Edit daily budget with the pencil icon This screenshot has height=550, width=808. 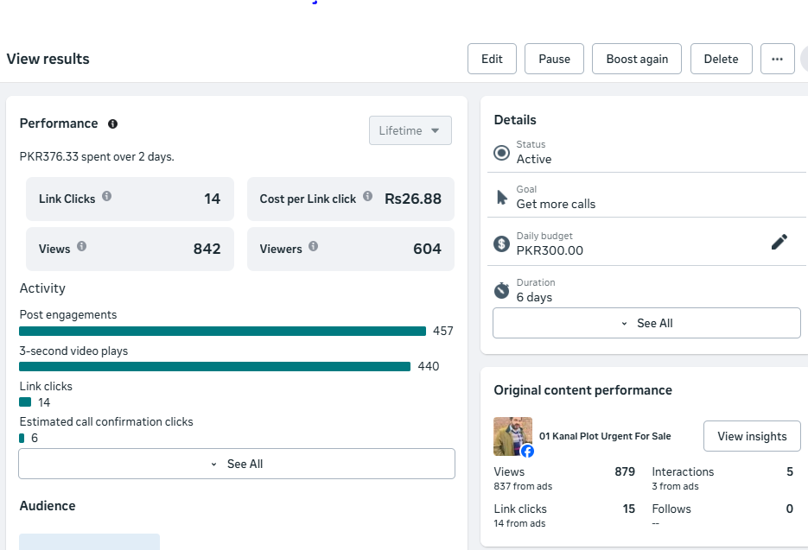click(x=779, y=243)
